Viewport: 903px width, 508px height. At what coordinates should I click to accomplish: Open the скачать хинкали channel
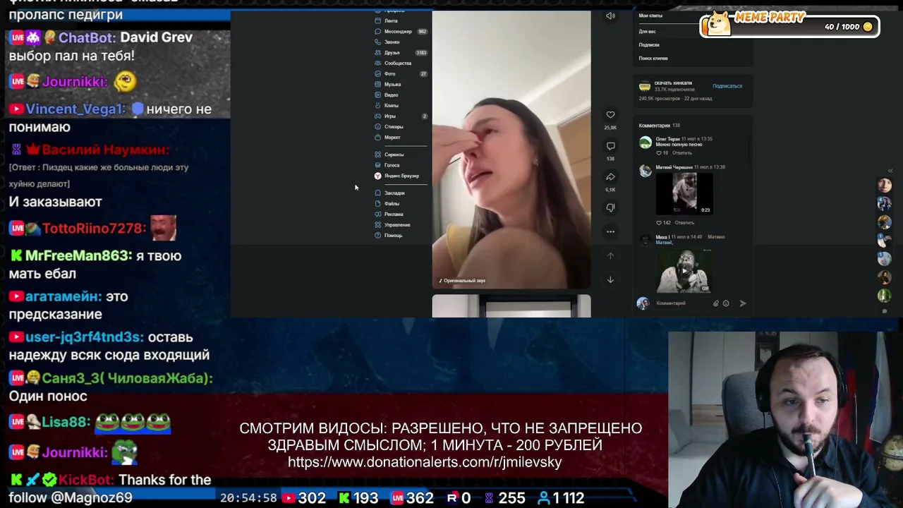(673, 83)
